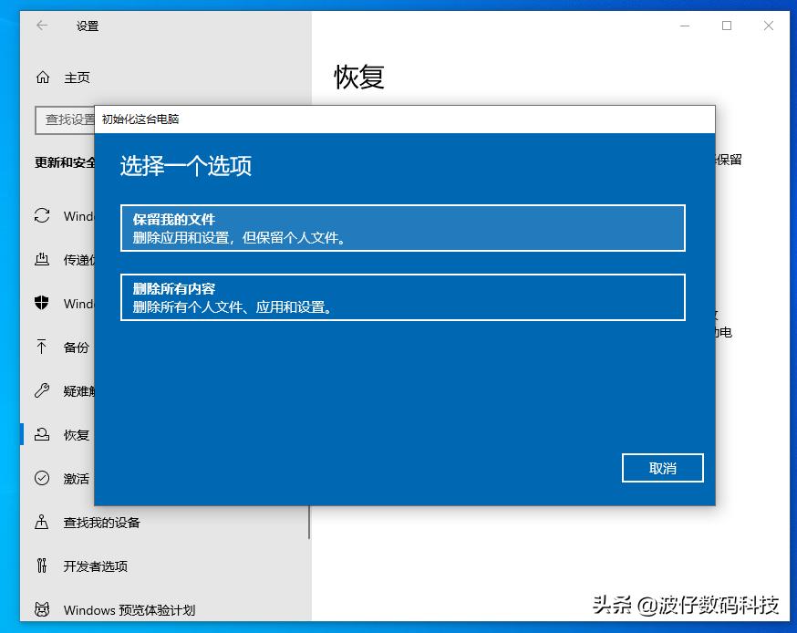Open Windows 预览体验计划 via its icon
Screen dimensions: 797x633
[43, 610]
